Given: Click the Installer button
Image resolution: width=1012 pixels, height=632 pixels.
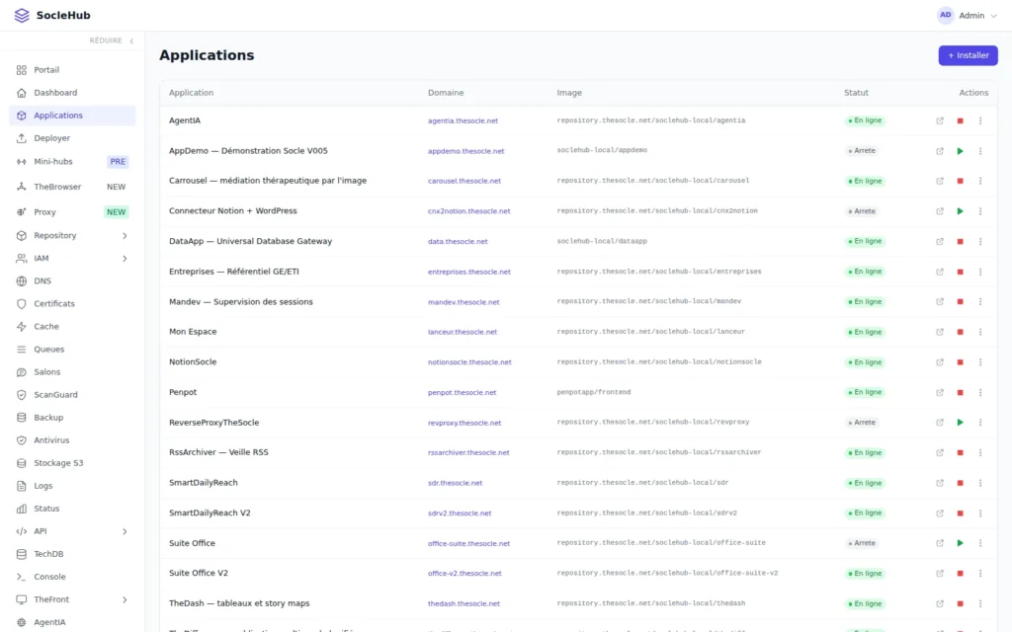Looking at the screenshot, I should [x=968, y=55].
